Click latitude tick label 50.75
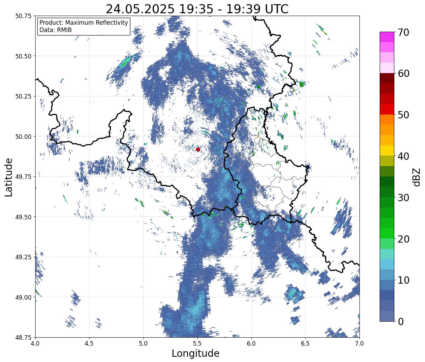 coord(23,16)
